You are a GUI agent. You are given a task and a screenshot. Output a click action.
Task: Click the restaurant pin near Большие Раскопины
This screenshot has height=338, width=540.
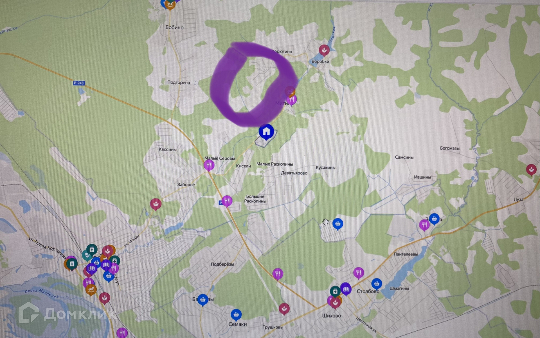pyautogui.click(x=227, y=201)
